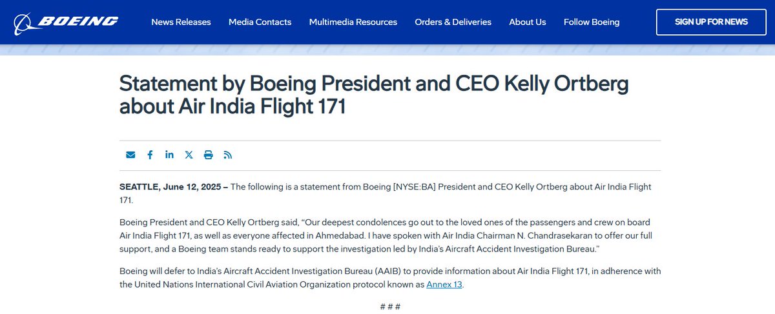Click the ### end-of-release marker
Screen dimensions: 775x314
click(389, 306)
